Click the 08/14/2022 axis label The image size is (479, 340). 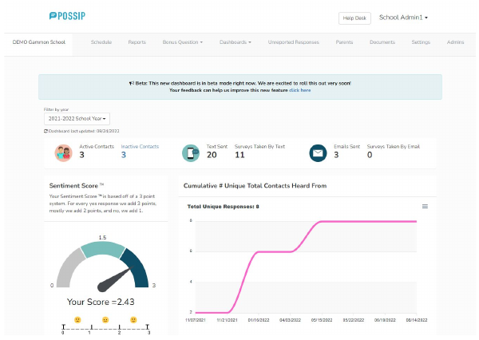click(x=417, y=320)
